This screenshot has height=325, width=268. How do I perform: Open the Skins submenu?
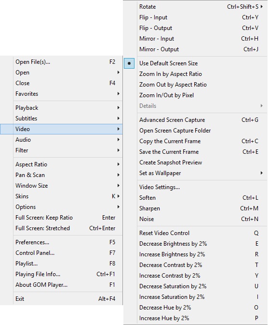[x=61, y=196]
